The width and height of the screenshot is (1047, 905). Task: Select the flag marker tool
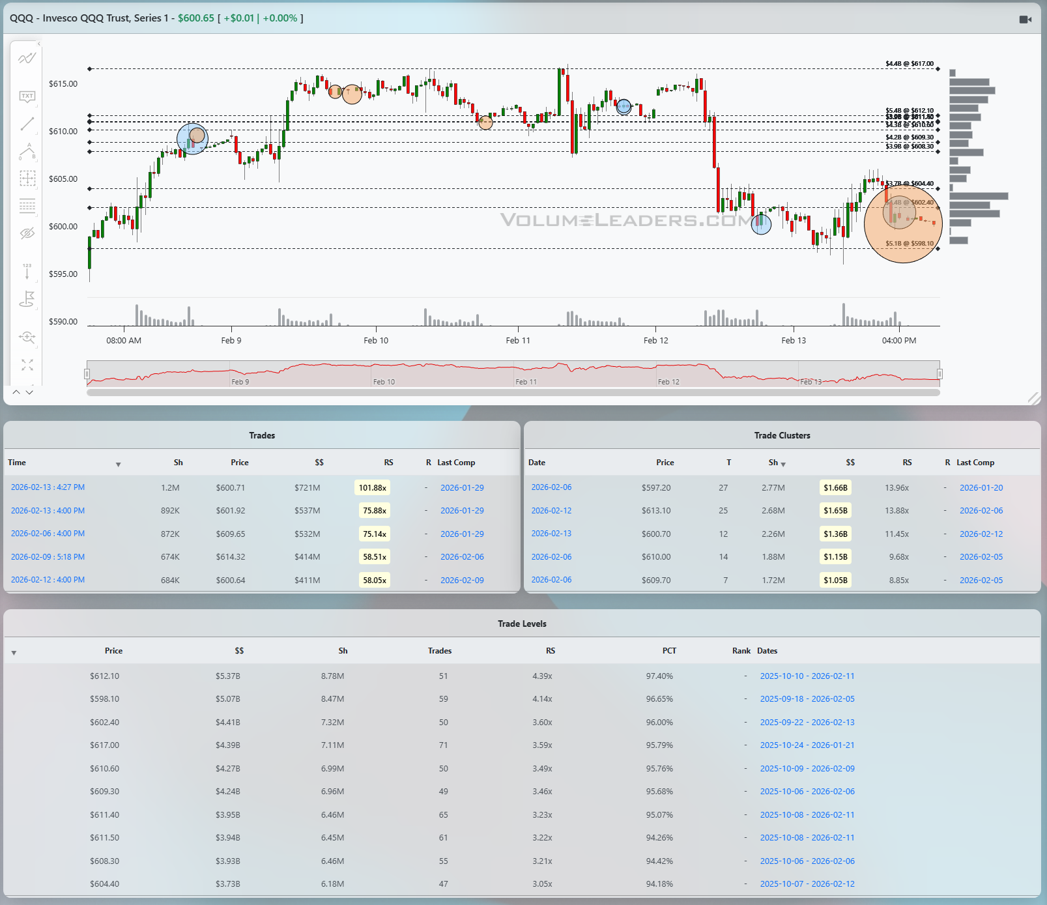pos(27,299)
